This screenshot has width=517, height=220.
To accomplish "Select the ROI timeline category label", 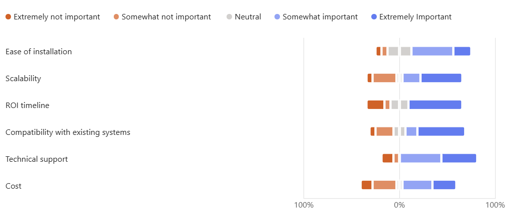I will (27, 105).
